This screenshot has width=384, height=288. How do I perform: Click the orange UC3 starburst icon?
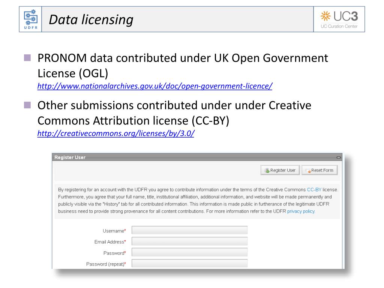point(326,16)
